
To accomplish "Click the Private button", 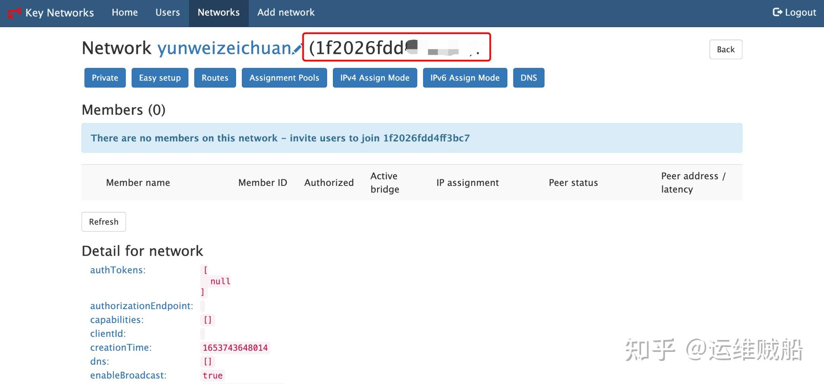I will point(105,78).
